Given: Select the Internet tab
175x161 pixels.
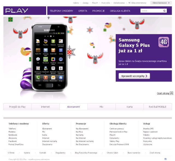Looking at the screenshot, I should [x=45, y=107].
